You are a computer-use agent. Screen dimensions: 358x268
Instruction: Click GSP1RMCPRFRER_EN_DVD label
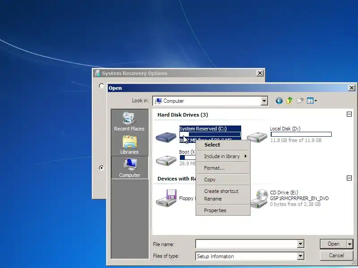pyautogui.click(x=299, y=198)
